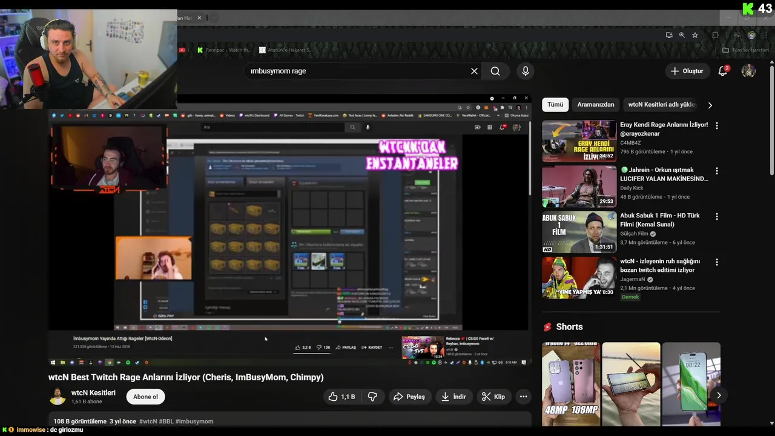Open the wtcN Kesitleri channel avatar
The height and width of the screenshot is (436, 775).
58,397
